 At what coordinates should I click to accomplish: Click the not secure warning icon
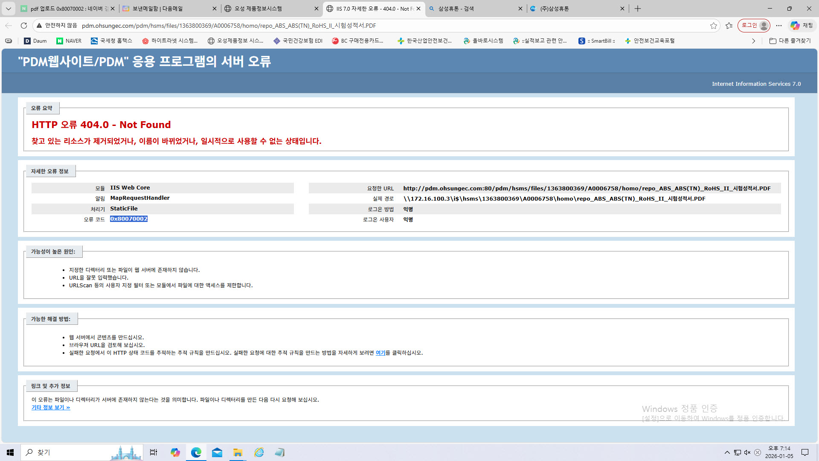39,26
